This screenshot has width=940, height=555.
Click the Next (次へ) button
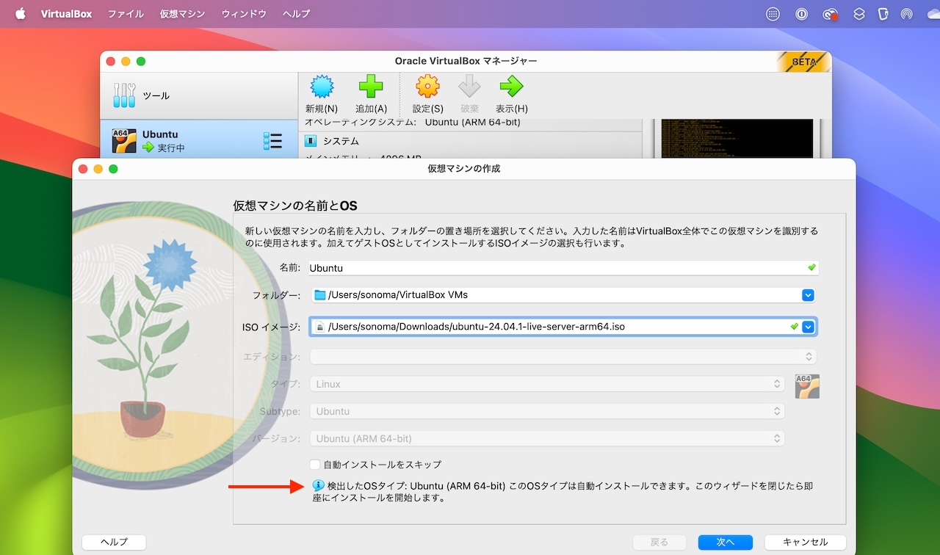point(725,542)
